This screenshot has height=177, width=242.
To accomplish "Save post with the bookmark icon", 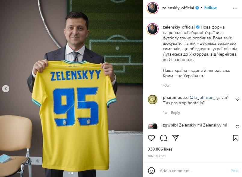I will pos(235,138).
